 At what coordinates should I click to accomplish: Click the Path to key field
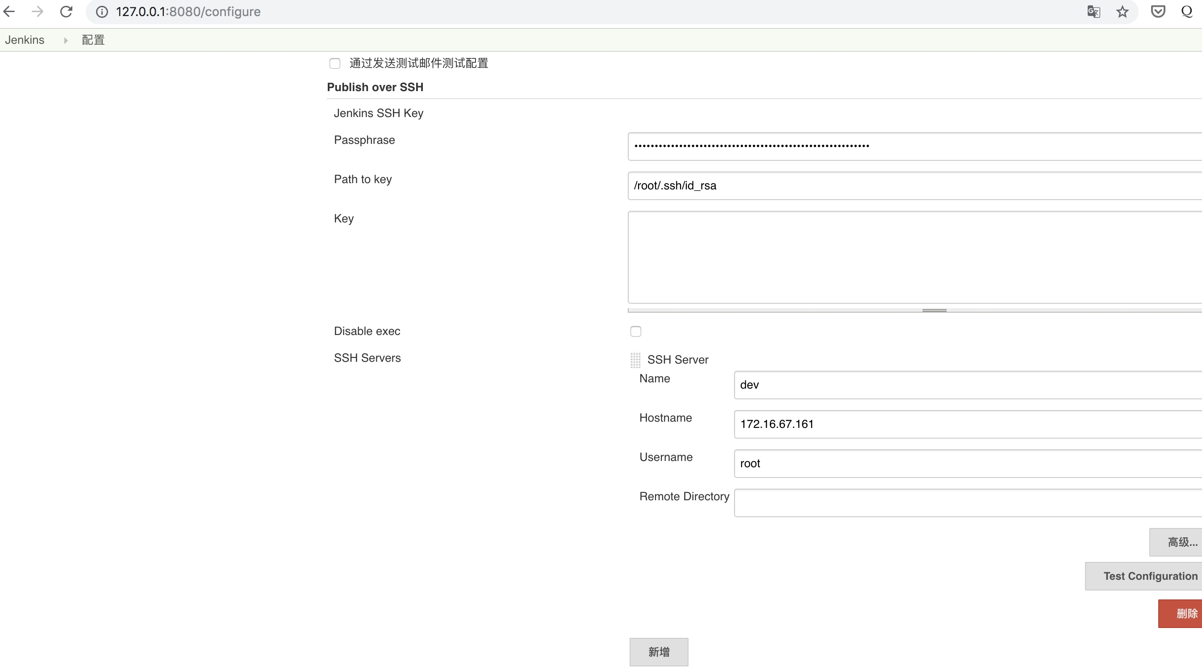click(914, 186)
